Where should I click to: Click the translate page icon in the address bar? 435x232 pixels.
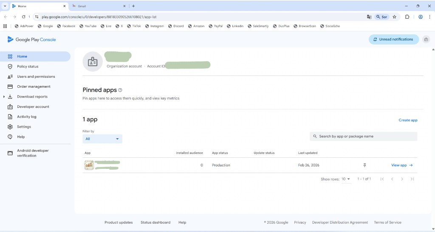coord(369,17)
